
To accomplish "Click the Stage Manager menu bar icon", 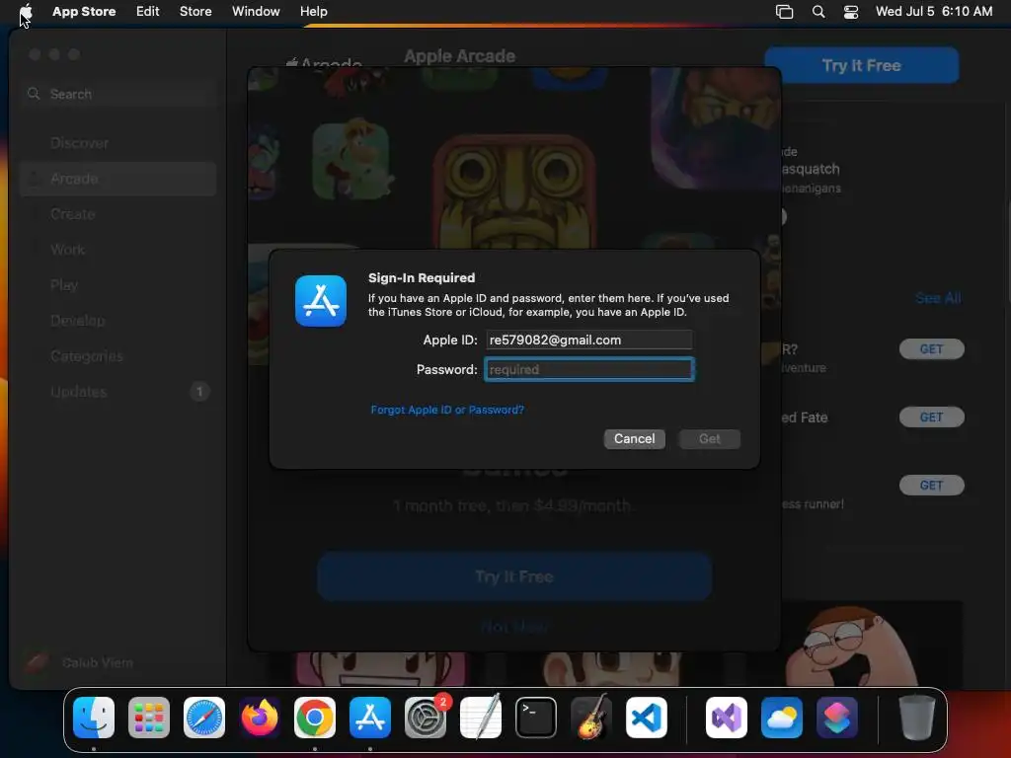I will tap(784, 11).
